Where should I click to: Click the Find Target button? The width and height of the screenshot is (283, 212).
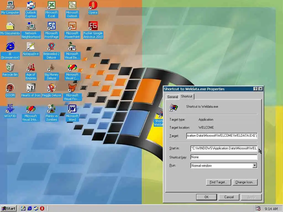click(218, 182)
